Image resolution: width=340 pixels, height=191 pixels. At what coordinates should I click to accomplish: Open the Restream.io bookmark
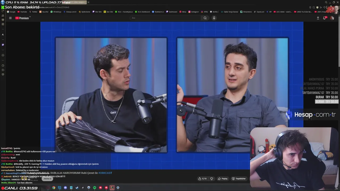158,12
